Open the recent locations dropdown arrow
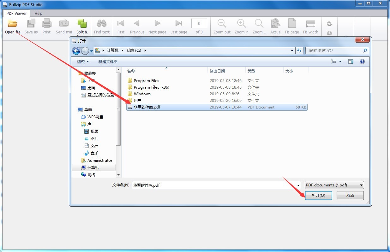 point(92,51)
